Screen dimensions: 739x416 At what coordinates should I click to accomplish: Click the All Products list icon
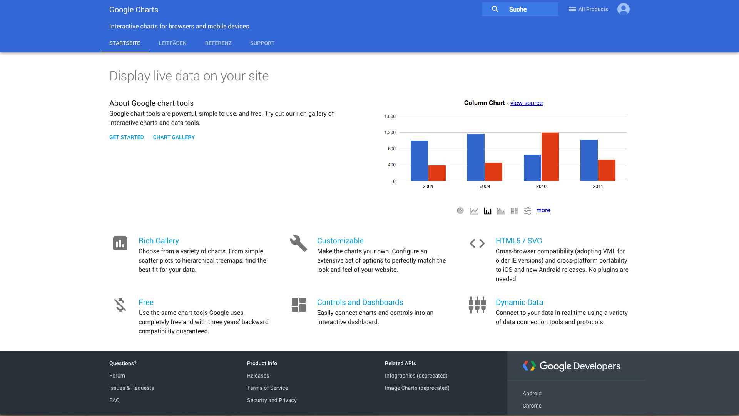[572, 9]
